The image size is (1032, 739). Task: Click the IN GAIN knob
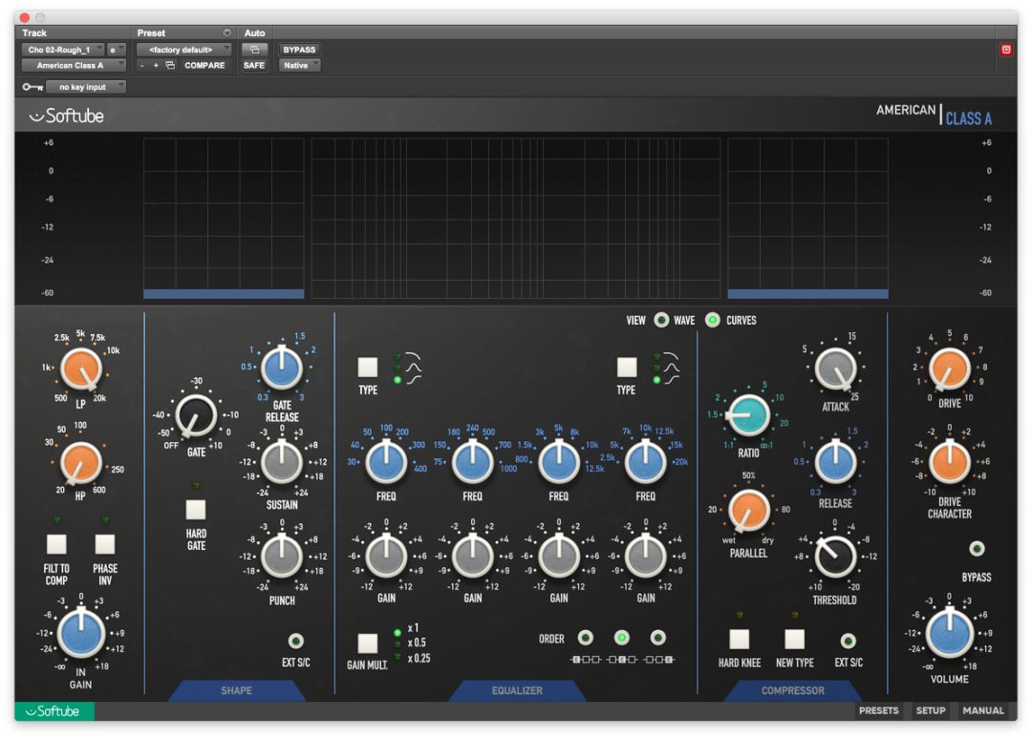pos(81,633)
